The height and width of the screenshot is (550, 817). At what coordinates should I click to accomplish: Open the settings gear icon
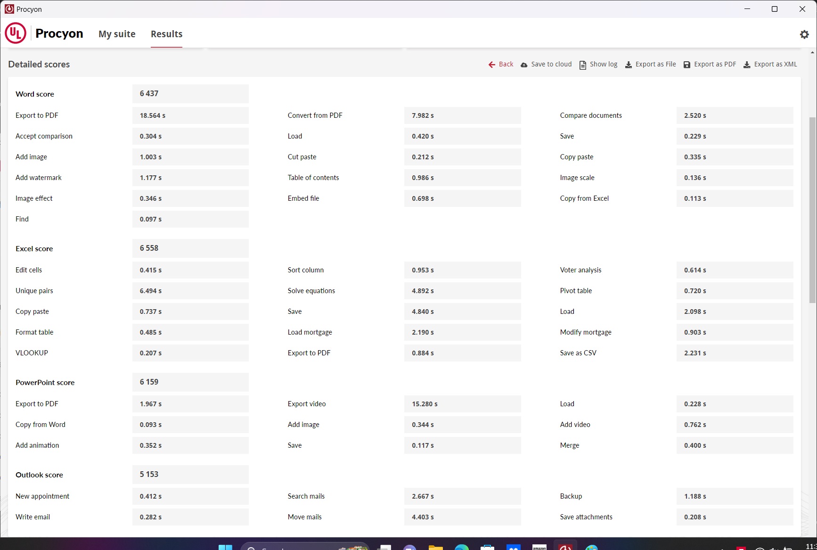[804, 34]
